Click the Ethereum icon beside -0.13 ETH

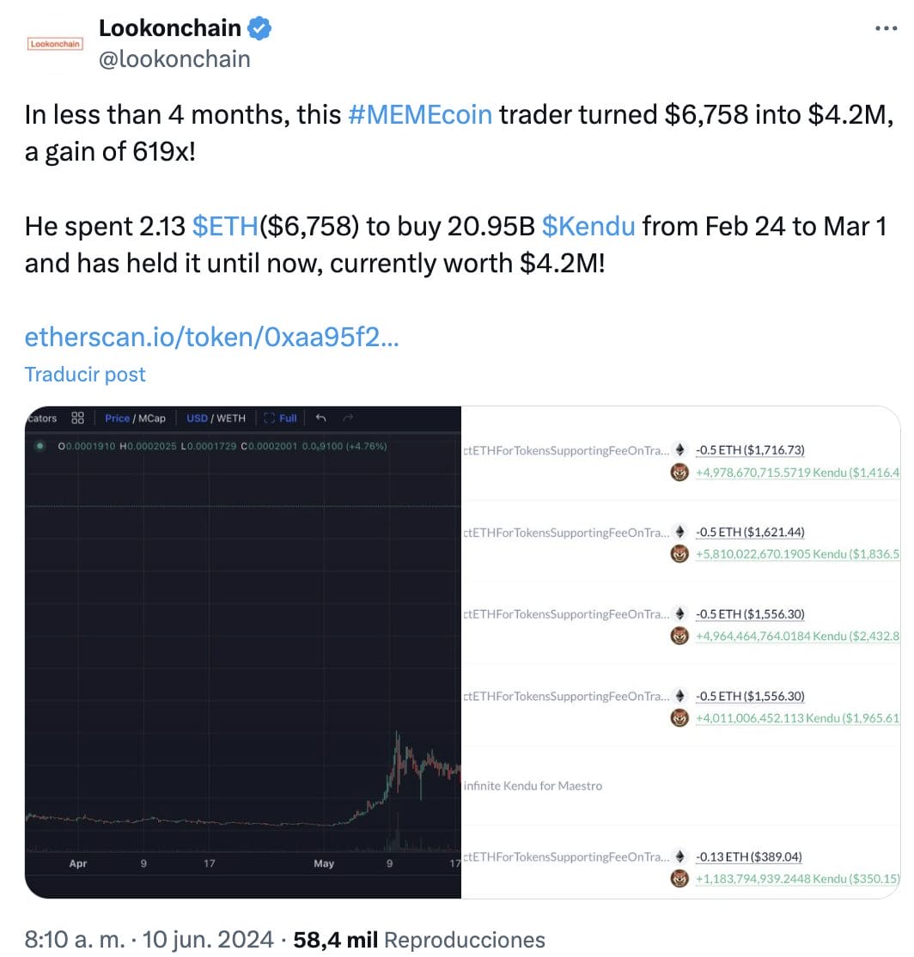680,856
